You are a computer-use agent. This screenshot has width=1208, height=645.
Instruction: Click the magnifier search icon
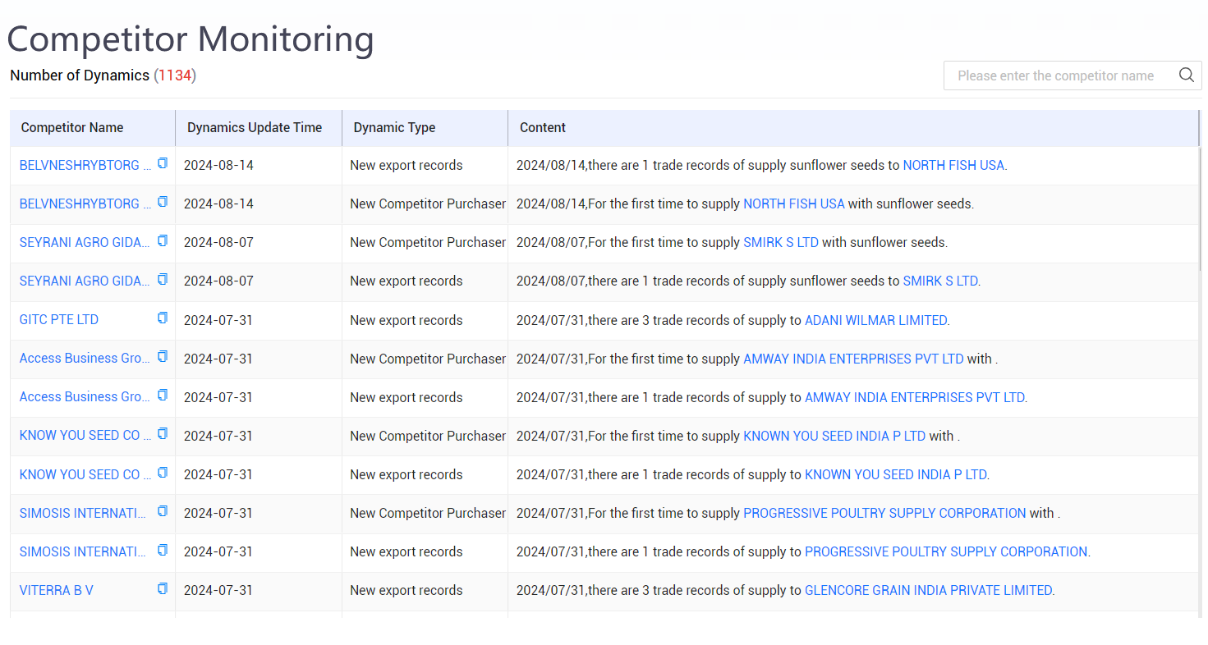click(x=1186, y=75)
